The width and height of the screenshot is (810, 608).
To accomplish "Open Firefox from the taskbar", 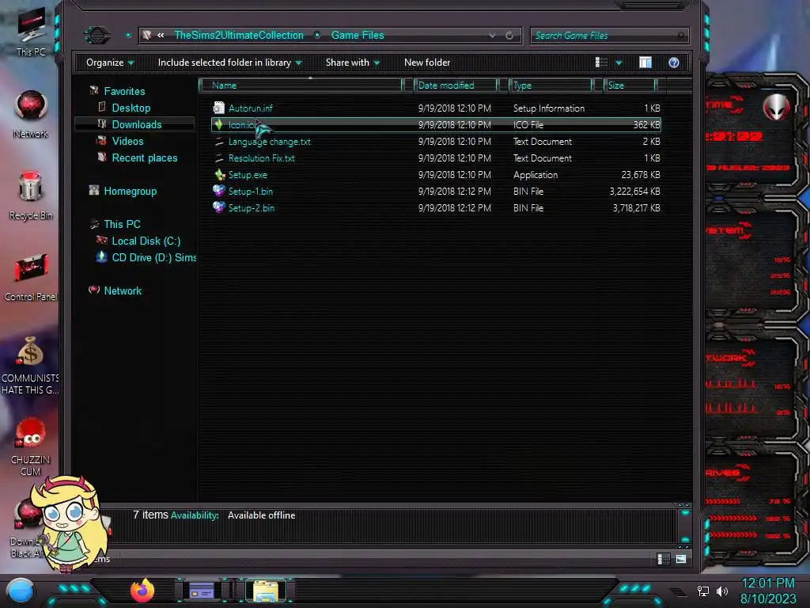I will click(x=142, y=590).
